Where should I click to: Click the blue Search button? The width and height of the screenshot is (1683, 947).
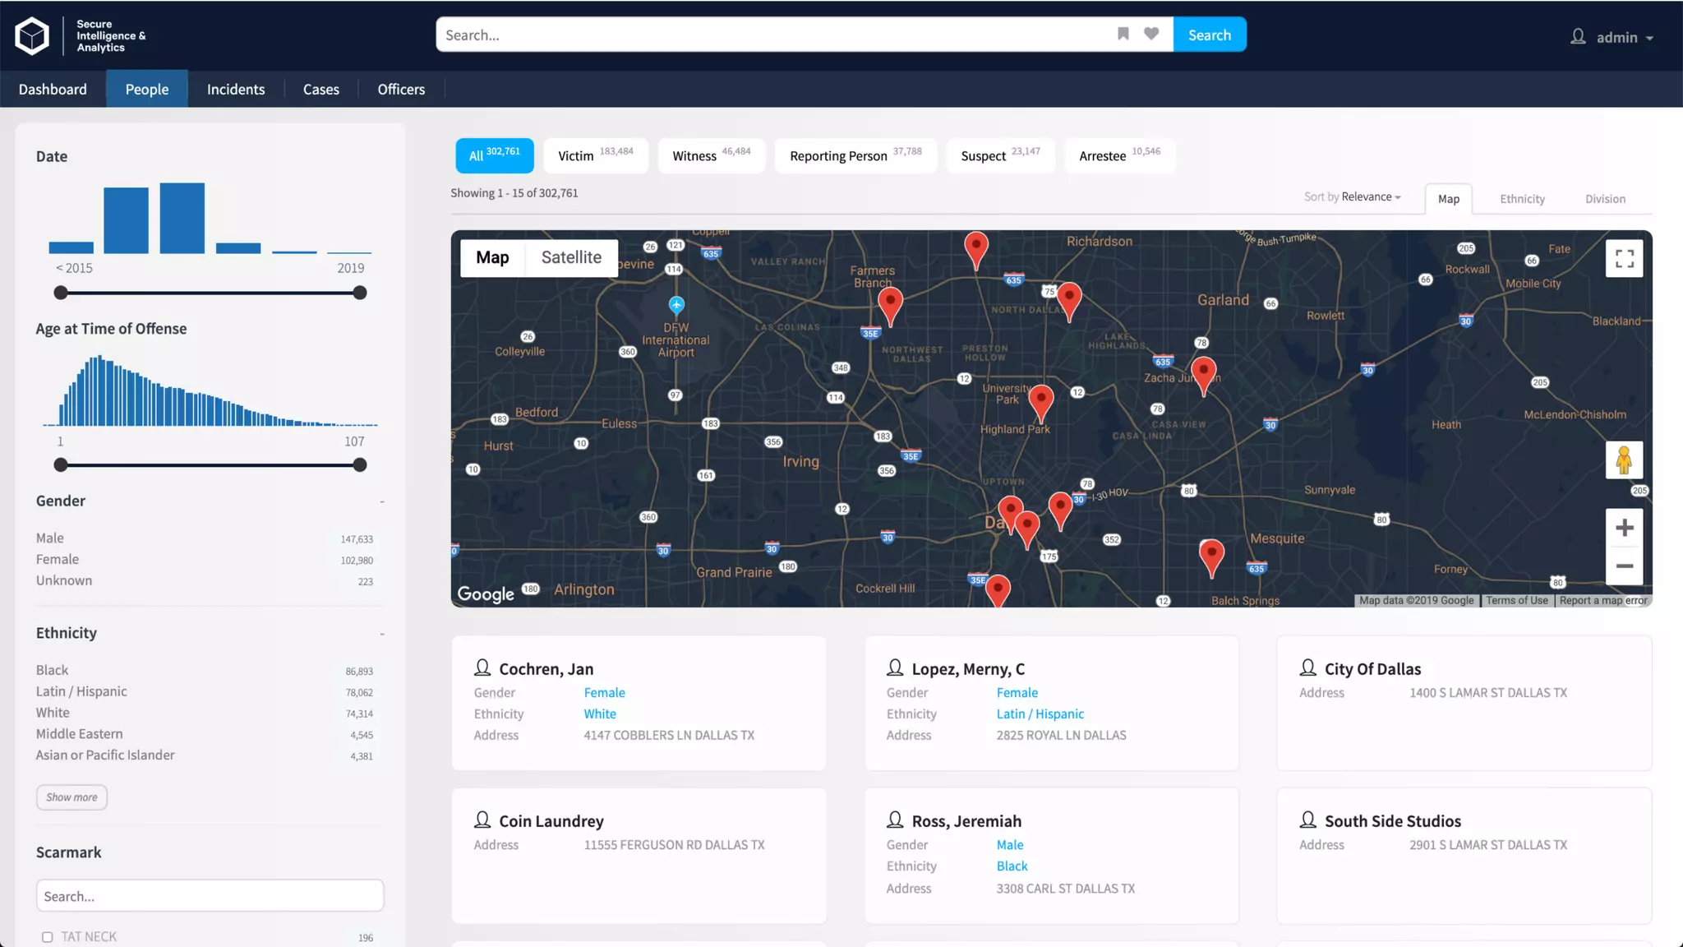coord(1209,35)
